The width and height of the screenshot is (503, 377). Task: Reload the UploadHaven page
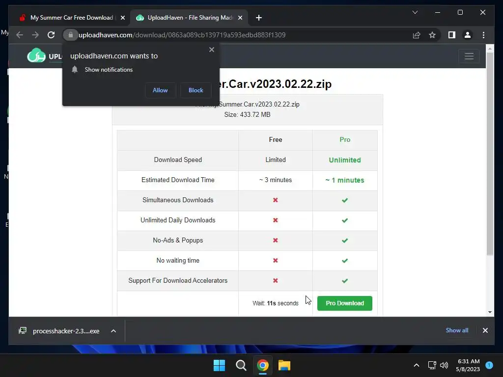51,35
